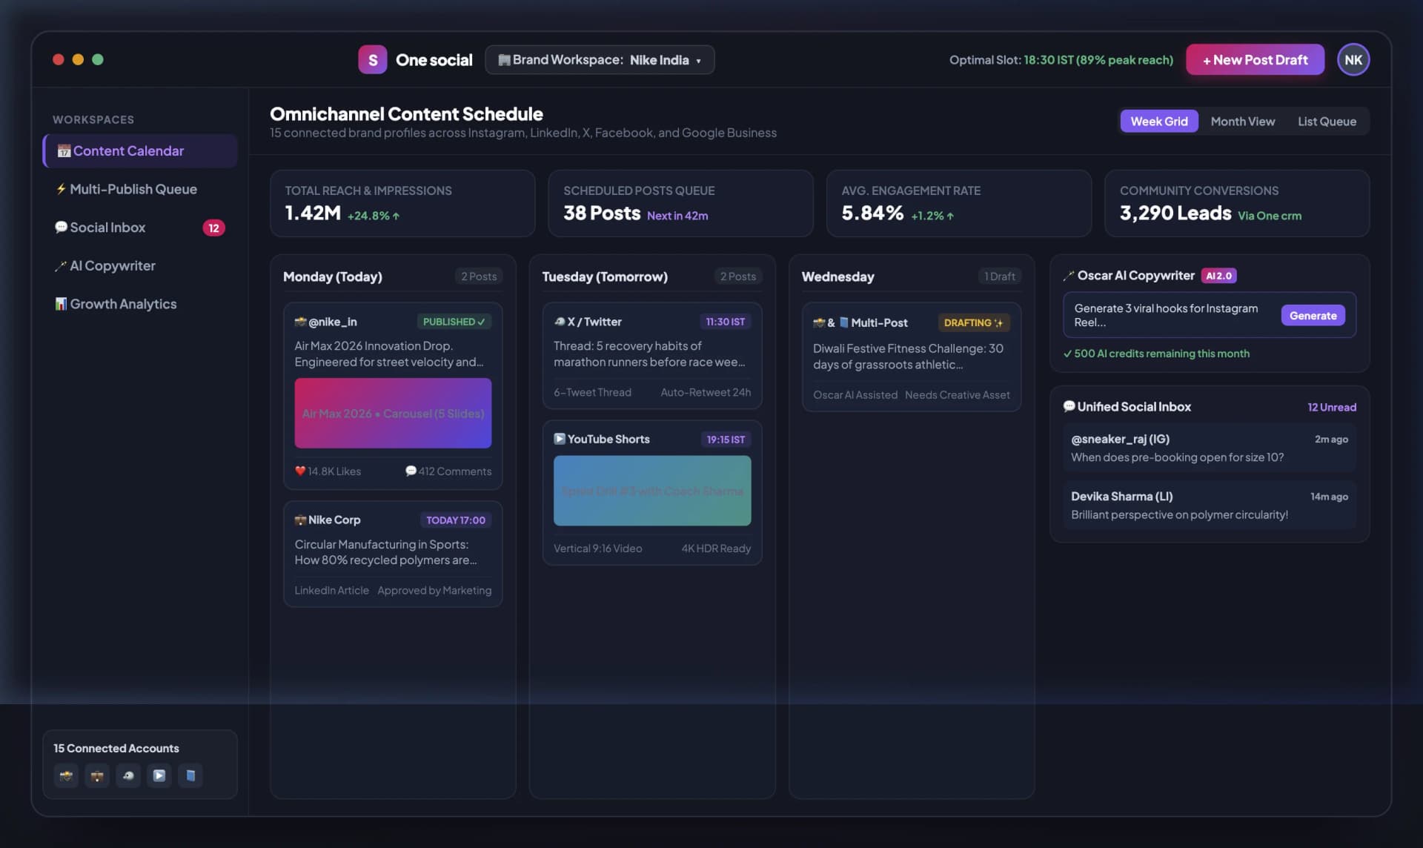Click the AI Copywriter wand sidebar icon
Screen dimensions: 1423x848
(x=61, y=265)
